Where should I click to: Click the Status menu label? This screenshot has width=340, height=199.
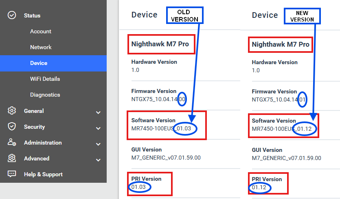pos(32,15)
